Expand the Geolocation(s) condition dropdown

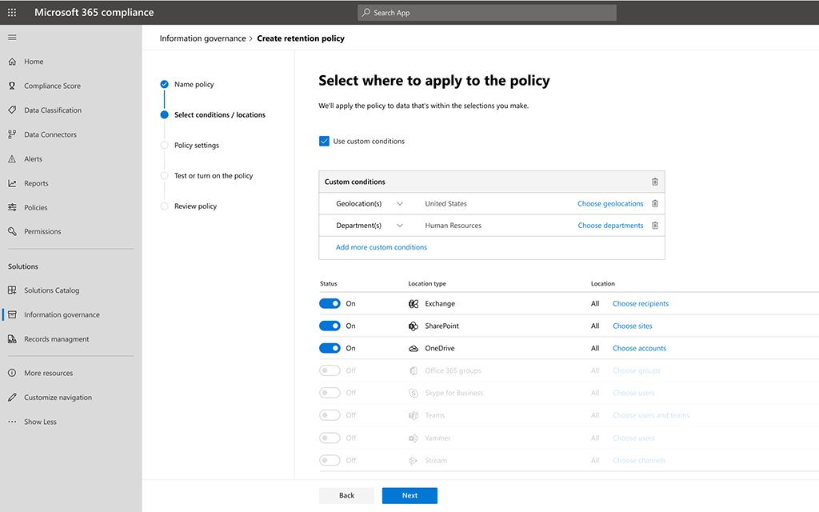(x=400, y=204)
